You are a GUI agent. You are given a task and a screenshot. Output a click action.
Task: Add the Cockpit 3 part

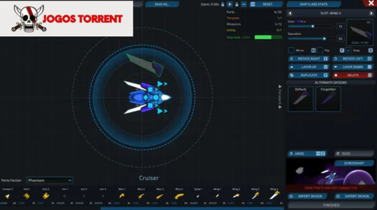click(x=8, y=196)
